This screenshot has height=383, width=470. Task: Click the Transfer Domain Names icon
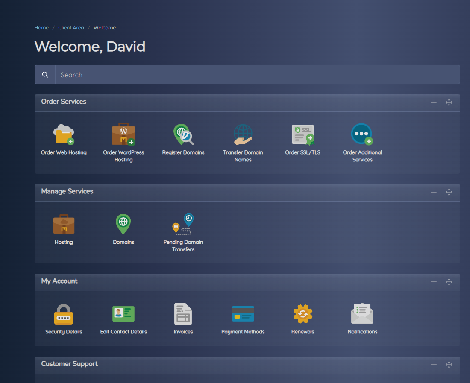coord(243,134)
